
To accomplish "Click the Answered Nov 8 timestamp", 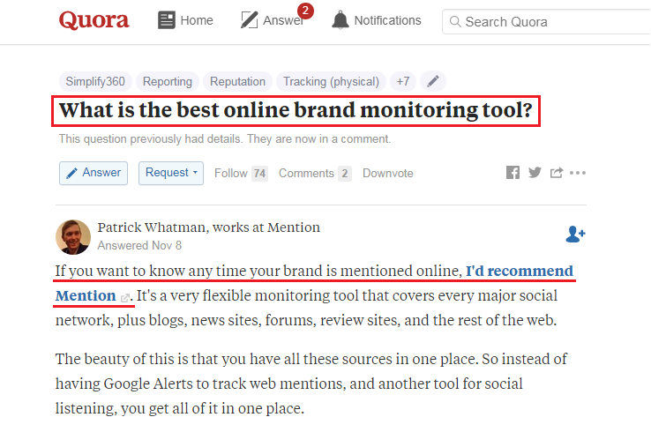I will 139,246.
